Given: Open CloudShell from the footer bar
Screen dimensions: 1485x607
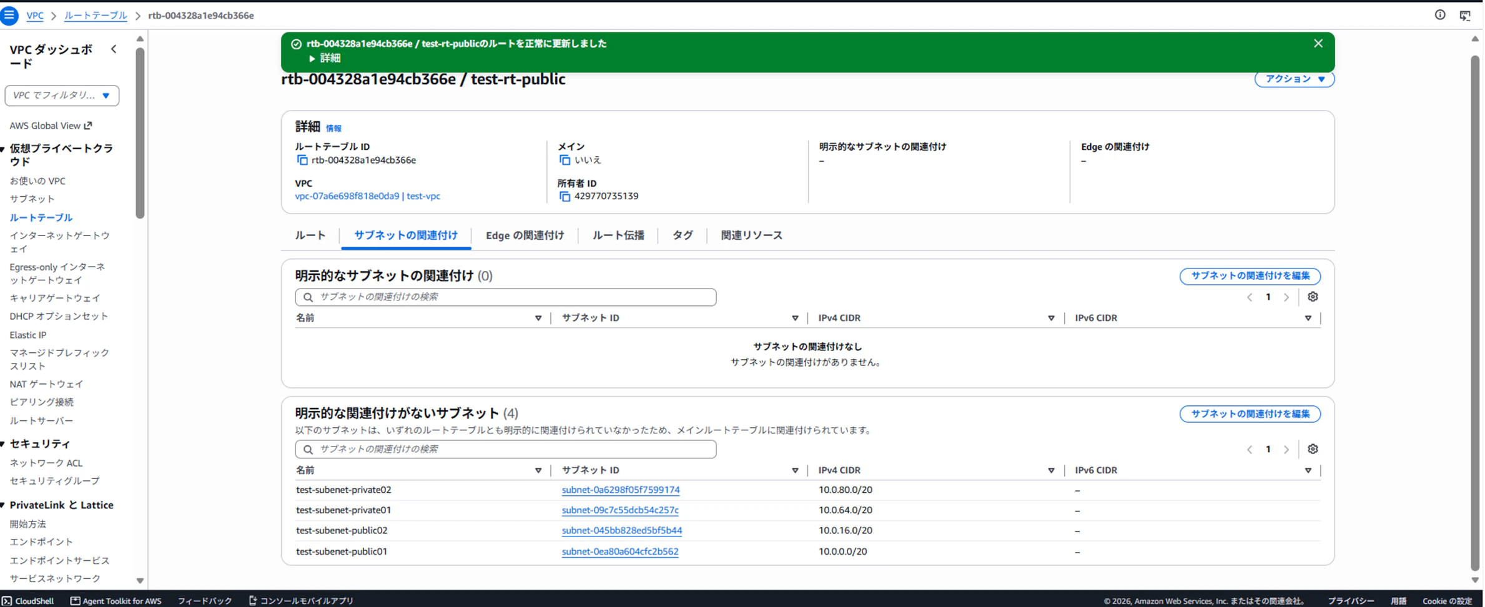Looking at the screenshot, I should click(28, 601).
